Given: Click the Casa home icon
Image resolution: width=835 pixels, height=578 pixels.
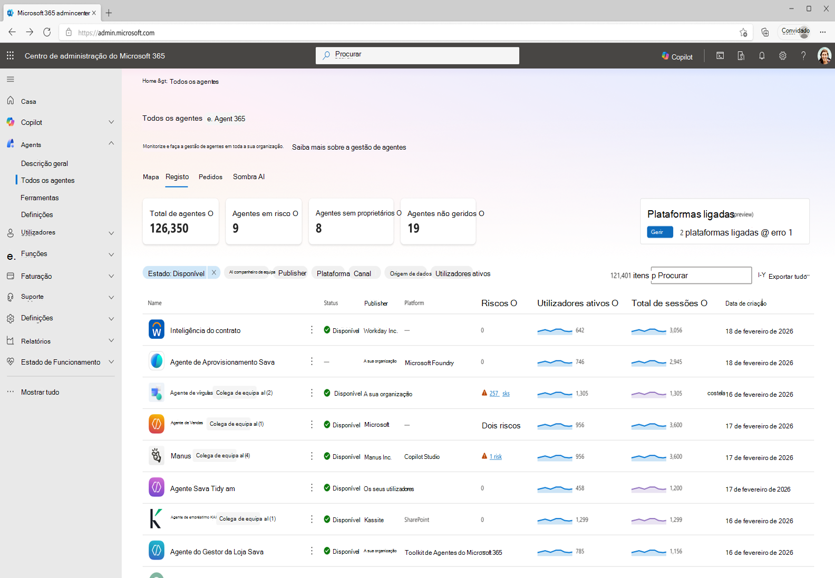Looking at the screenshot, I should point(11,101).
